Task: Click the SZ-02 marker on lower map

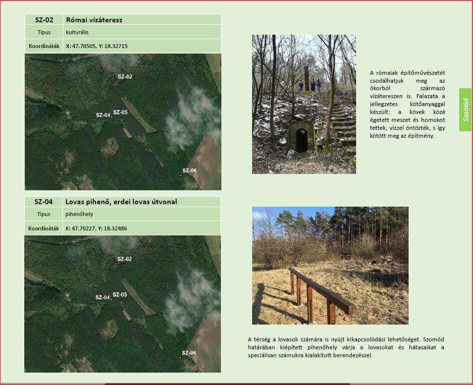Action: (116, 264)
